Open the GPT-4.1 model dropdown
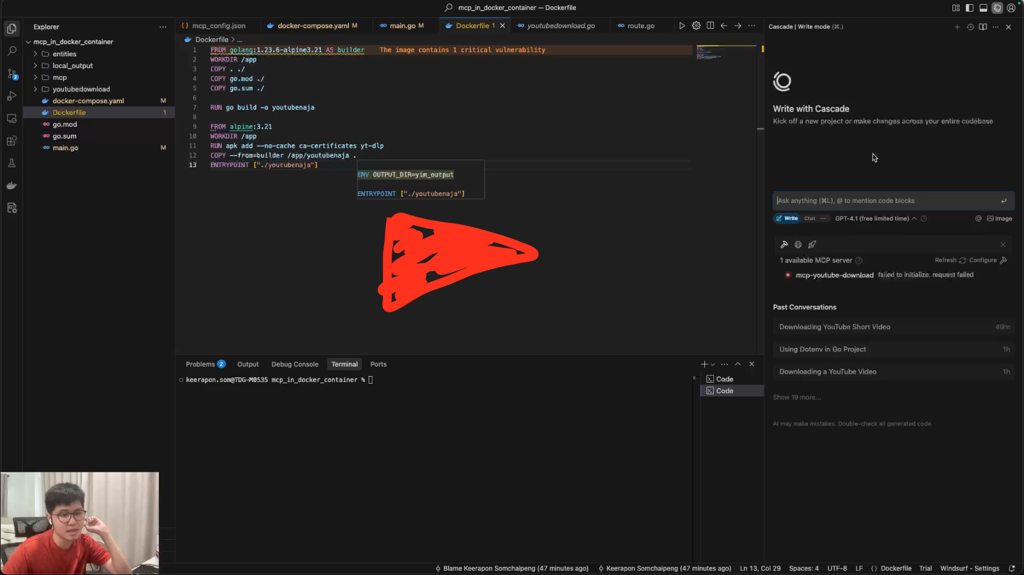 [876, 219]
